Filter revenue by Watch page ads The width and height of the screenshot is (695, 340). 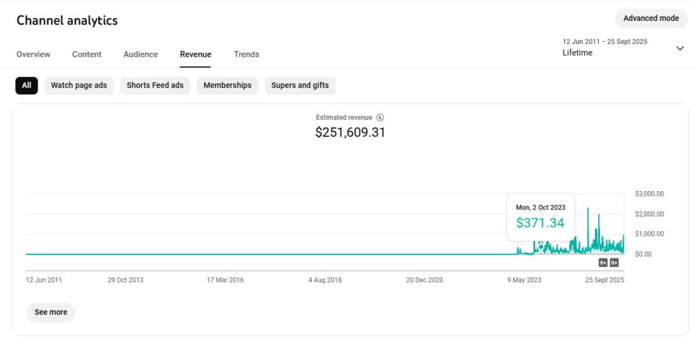coord(79,86)
